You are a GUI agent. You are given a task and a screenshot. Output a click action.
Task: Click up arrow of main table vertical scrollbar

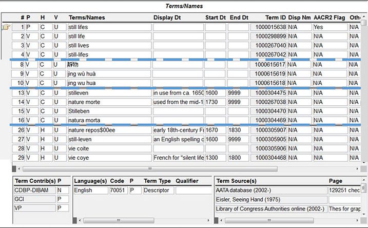[364, 16]
